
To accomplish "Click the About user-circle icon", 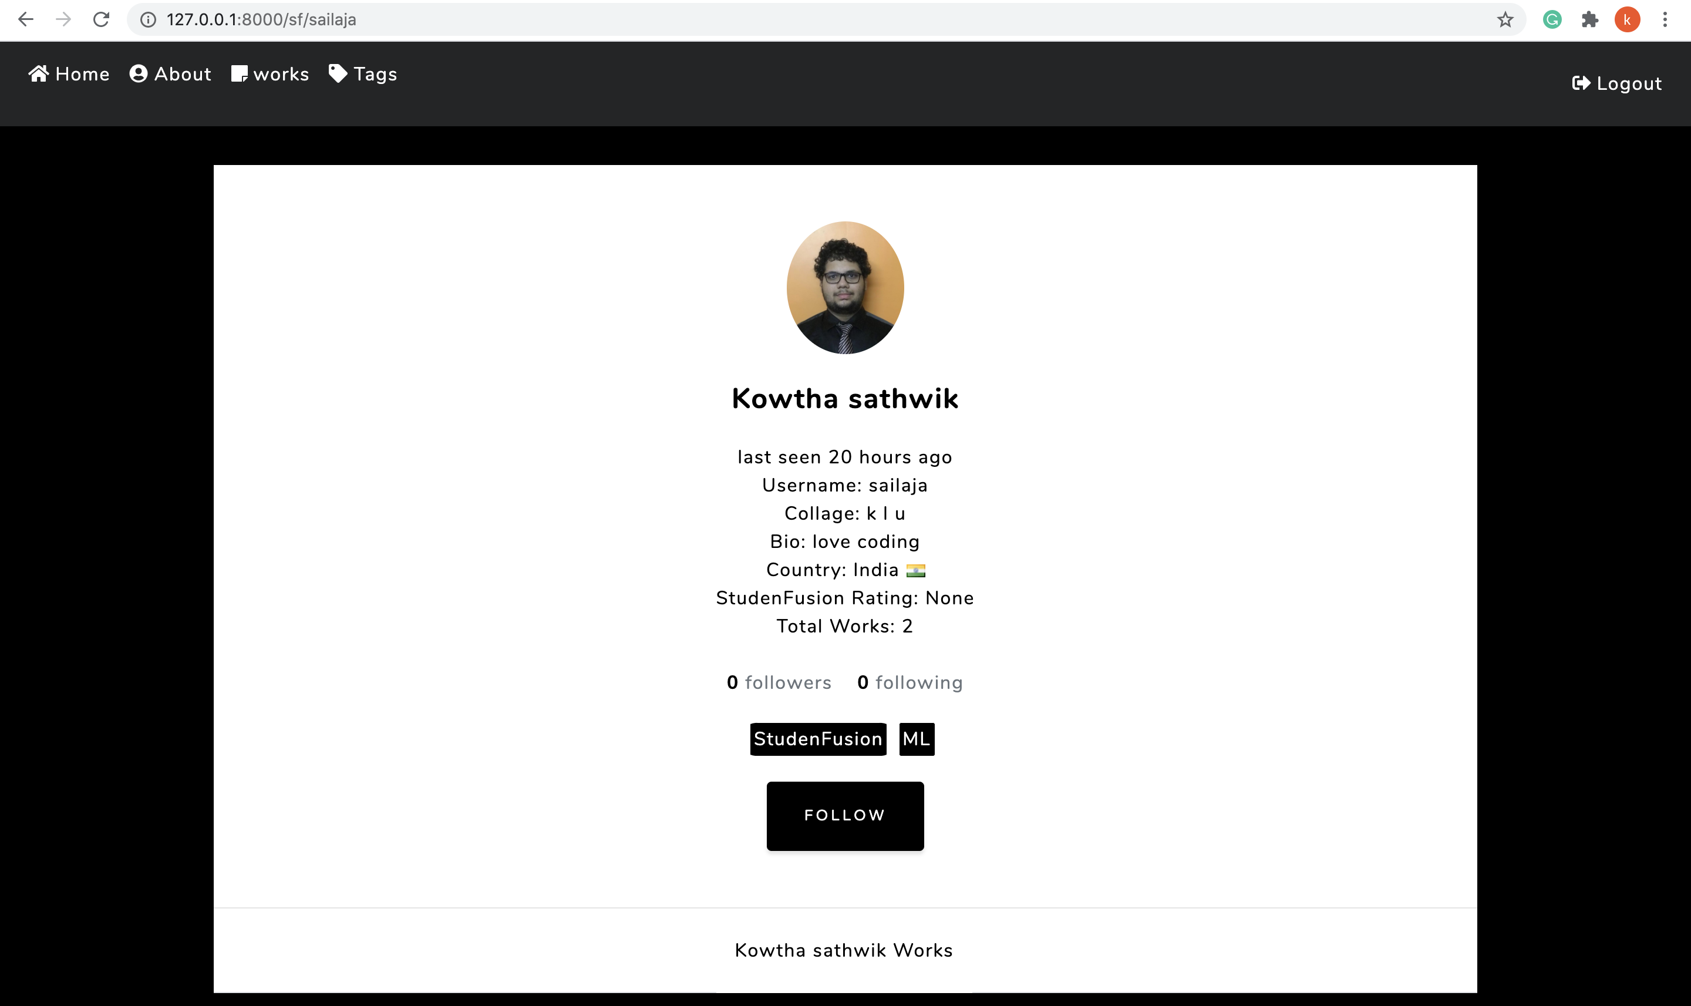I will point(138,73).
